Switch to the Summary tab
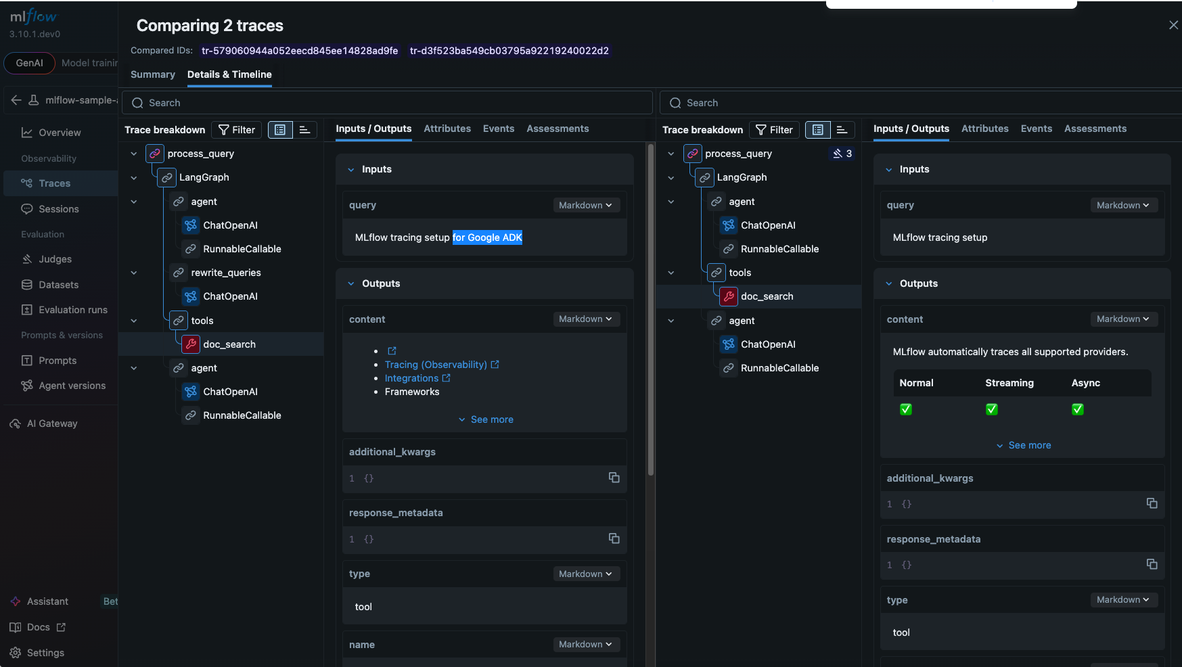1182x667 pixels. pyautogui.click(x=152, y=74)
